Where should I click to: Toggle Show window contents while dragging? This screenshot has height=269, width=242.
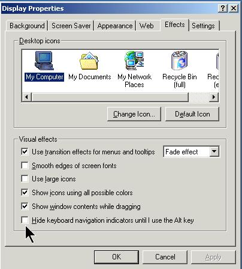coord(25,206)
